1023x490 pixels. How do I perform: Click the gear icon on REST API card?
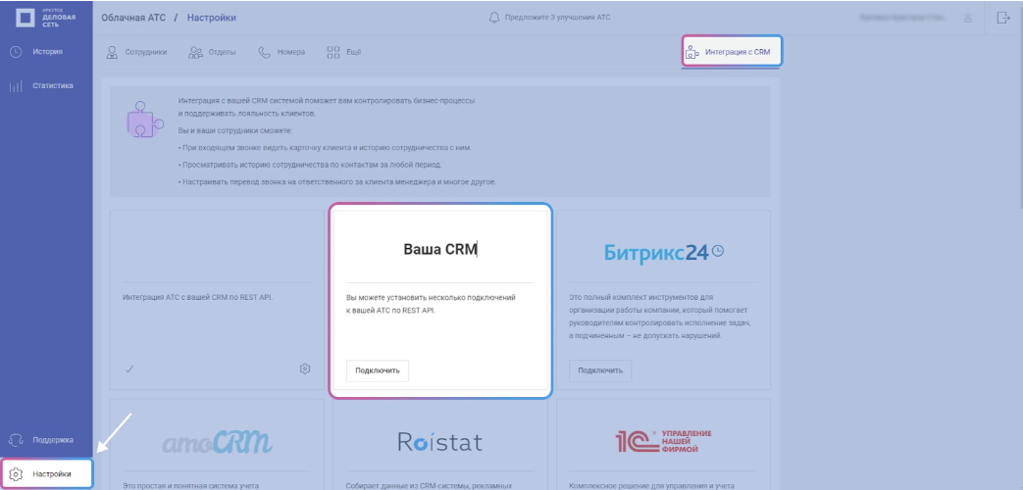305,369
